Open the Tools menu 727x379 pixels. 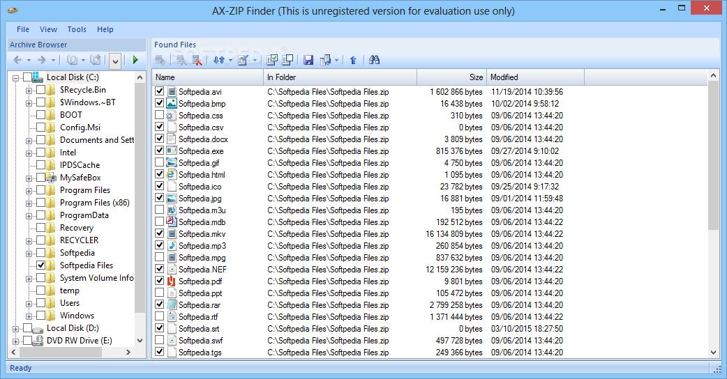coord(77,29)
